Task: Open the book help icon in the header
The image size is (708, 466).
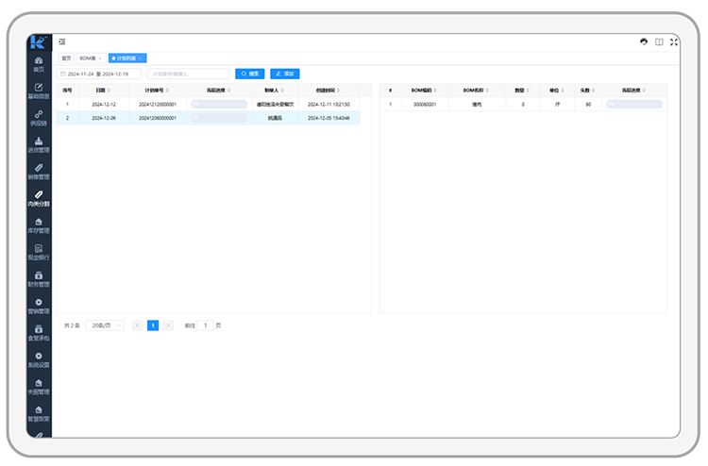Action: pos(659,42)
